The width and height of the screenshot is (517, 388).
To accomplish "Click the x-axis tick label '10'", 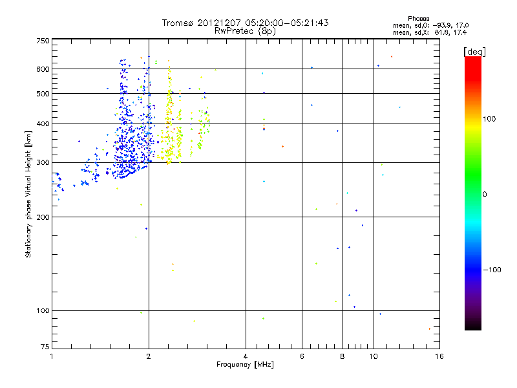I will click(x=374, y=356).
